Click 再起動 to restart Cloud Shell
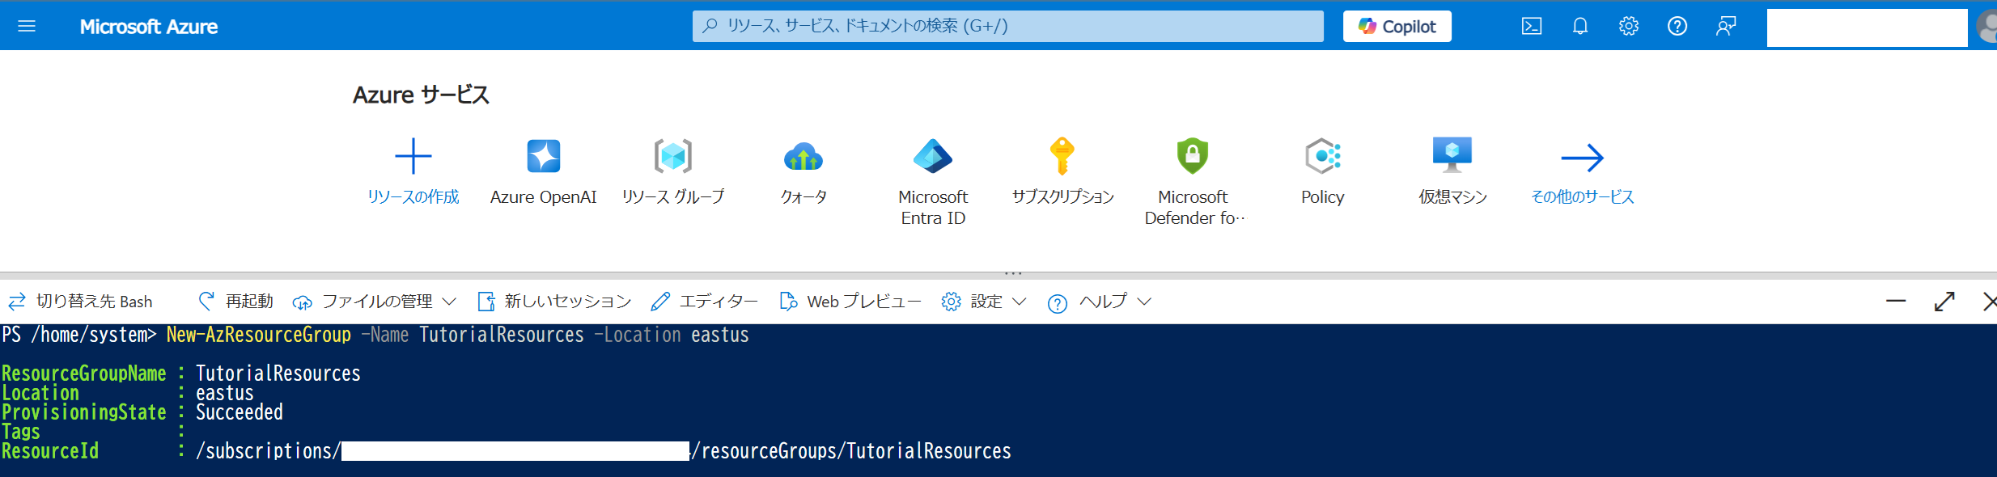This screenshot has height=477, width=1997. click(x=235, y=302)
